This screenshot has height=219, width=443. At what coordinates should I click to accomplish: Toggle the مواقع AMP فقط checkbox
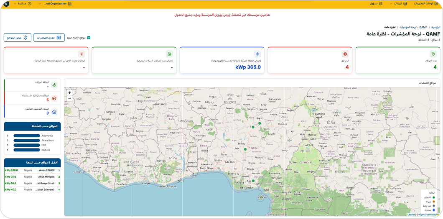[89, 38]
